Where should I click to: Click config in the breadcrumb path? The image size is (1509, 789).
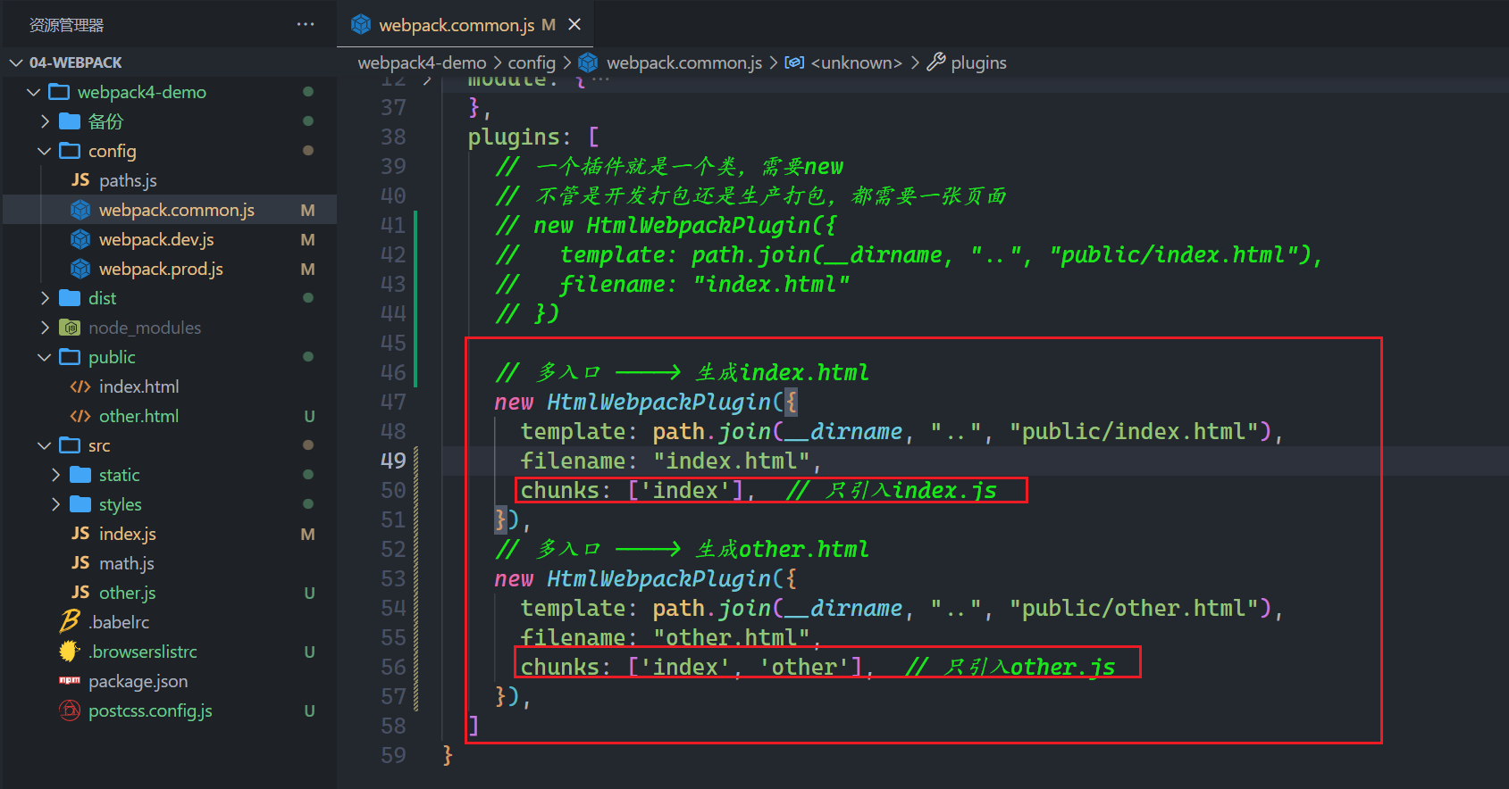532,62
